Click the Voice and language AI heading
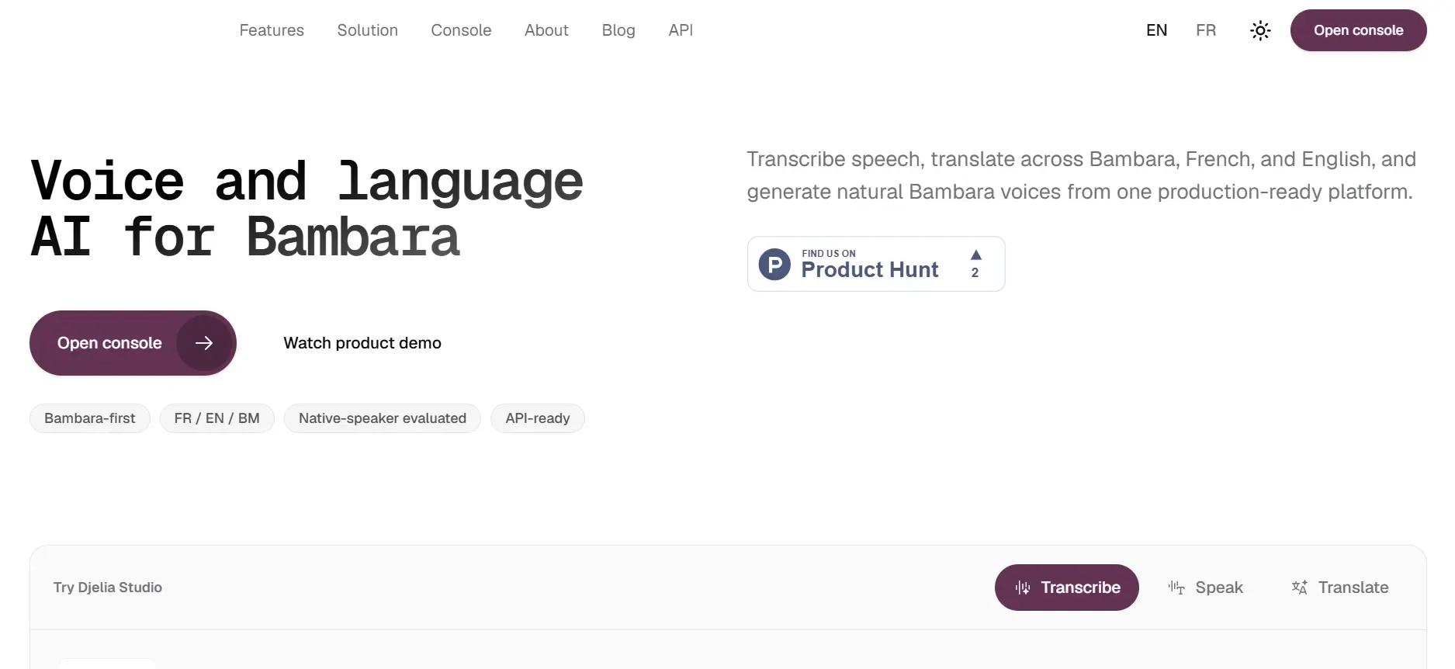Image resolution: width=1455 pixels, height=669 pixels. tap(307, 208)
